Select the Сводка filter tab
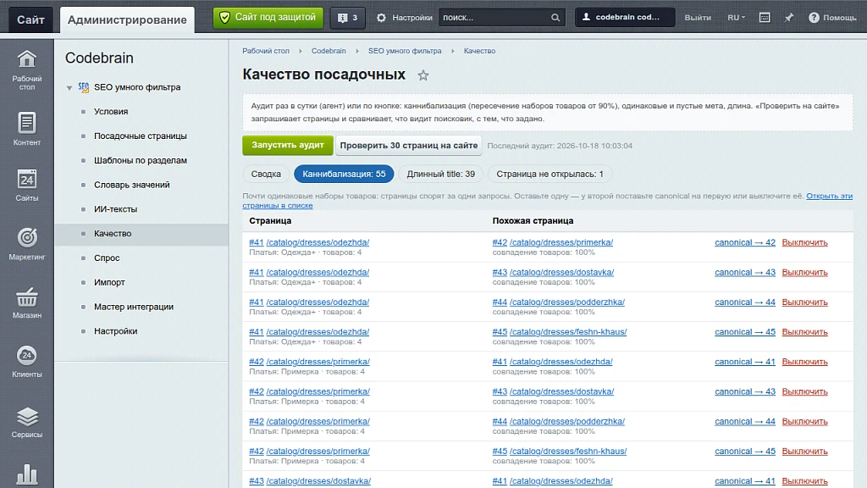 (266, 174)
